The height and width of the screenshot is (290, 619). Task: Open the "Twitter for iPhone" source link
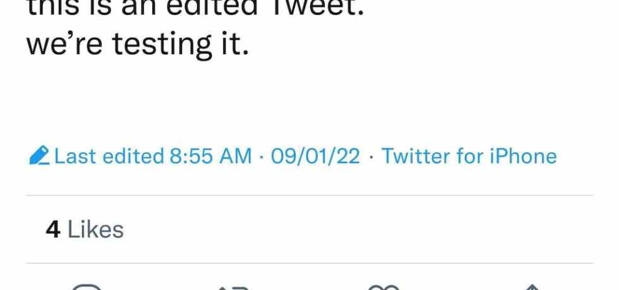pyautogui.click(x=469, y=156)
